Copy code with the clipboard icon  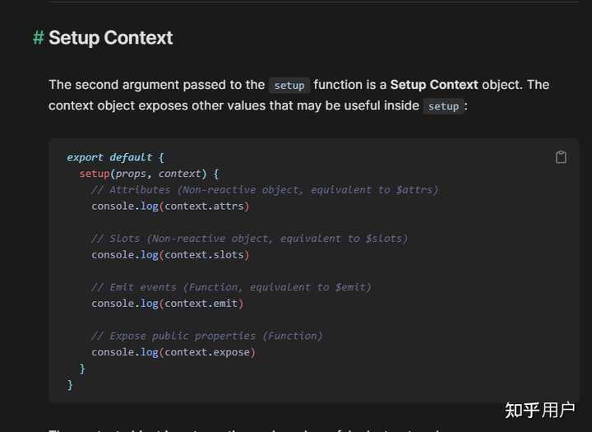pyautogui.click(x=561, y=157)
